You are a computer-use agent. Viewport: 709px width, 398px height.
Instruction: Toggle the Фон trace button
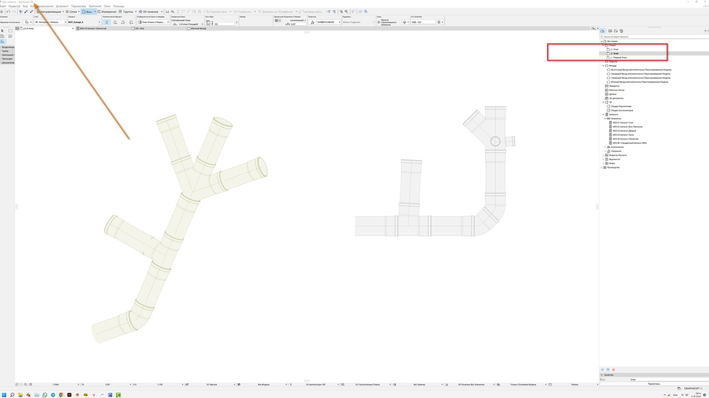pos(87,12)
